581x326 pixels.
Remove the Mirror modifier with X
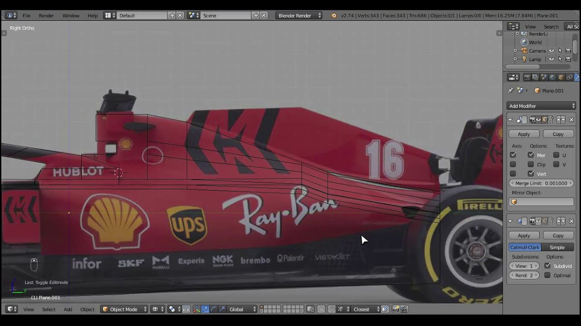(571, 120)
